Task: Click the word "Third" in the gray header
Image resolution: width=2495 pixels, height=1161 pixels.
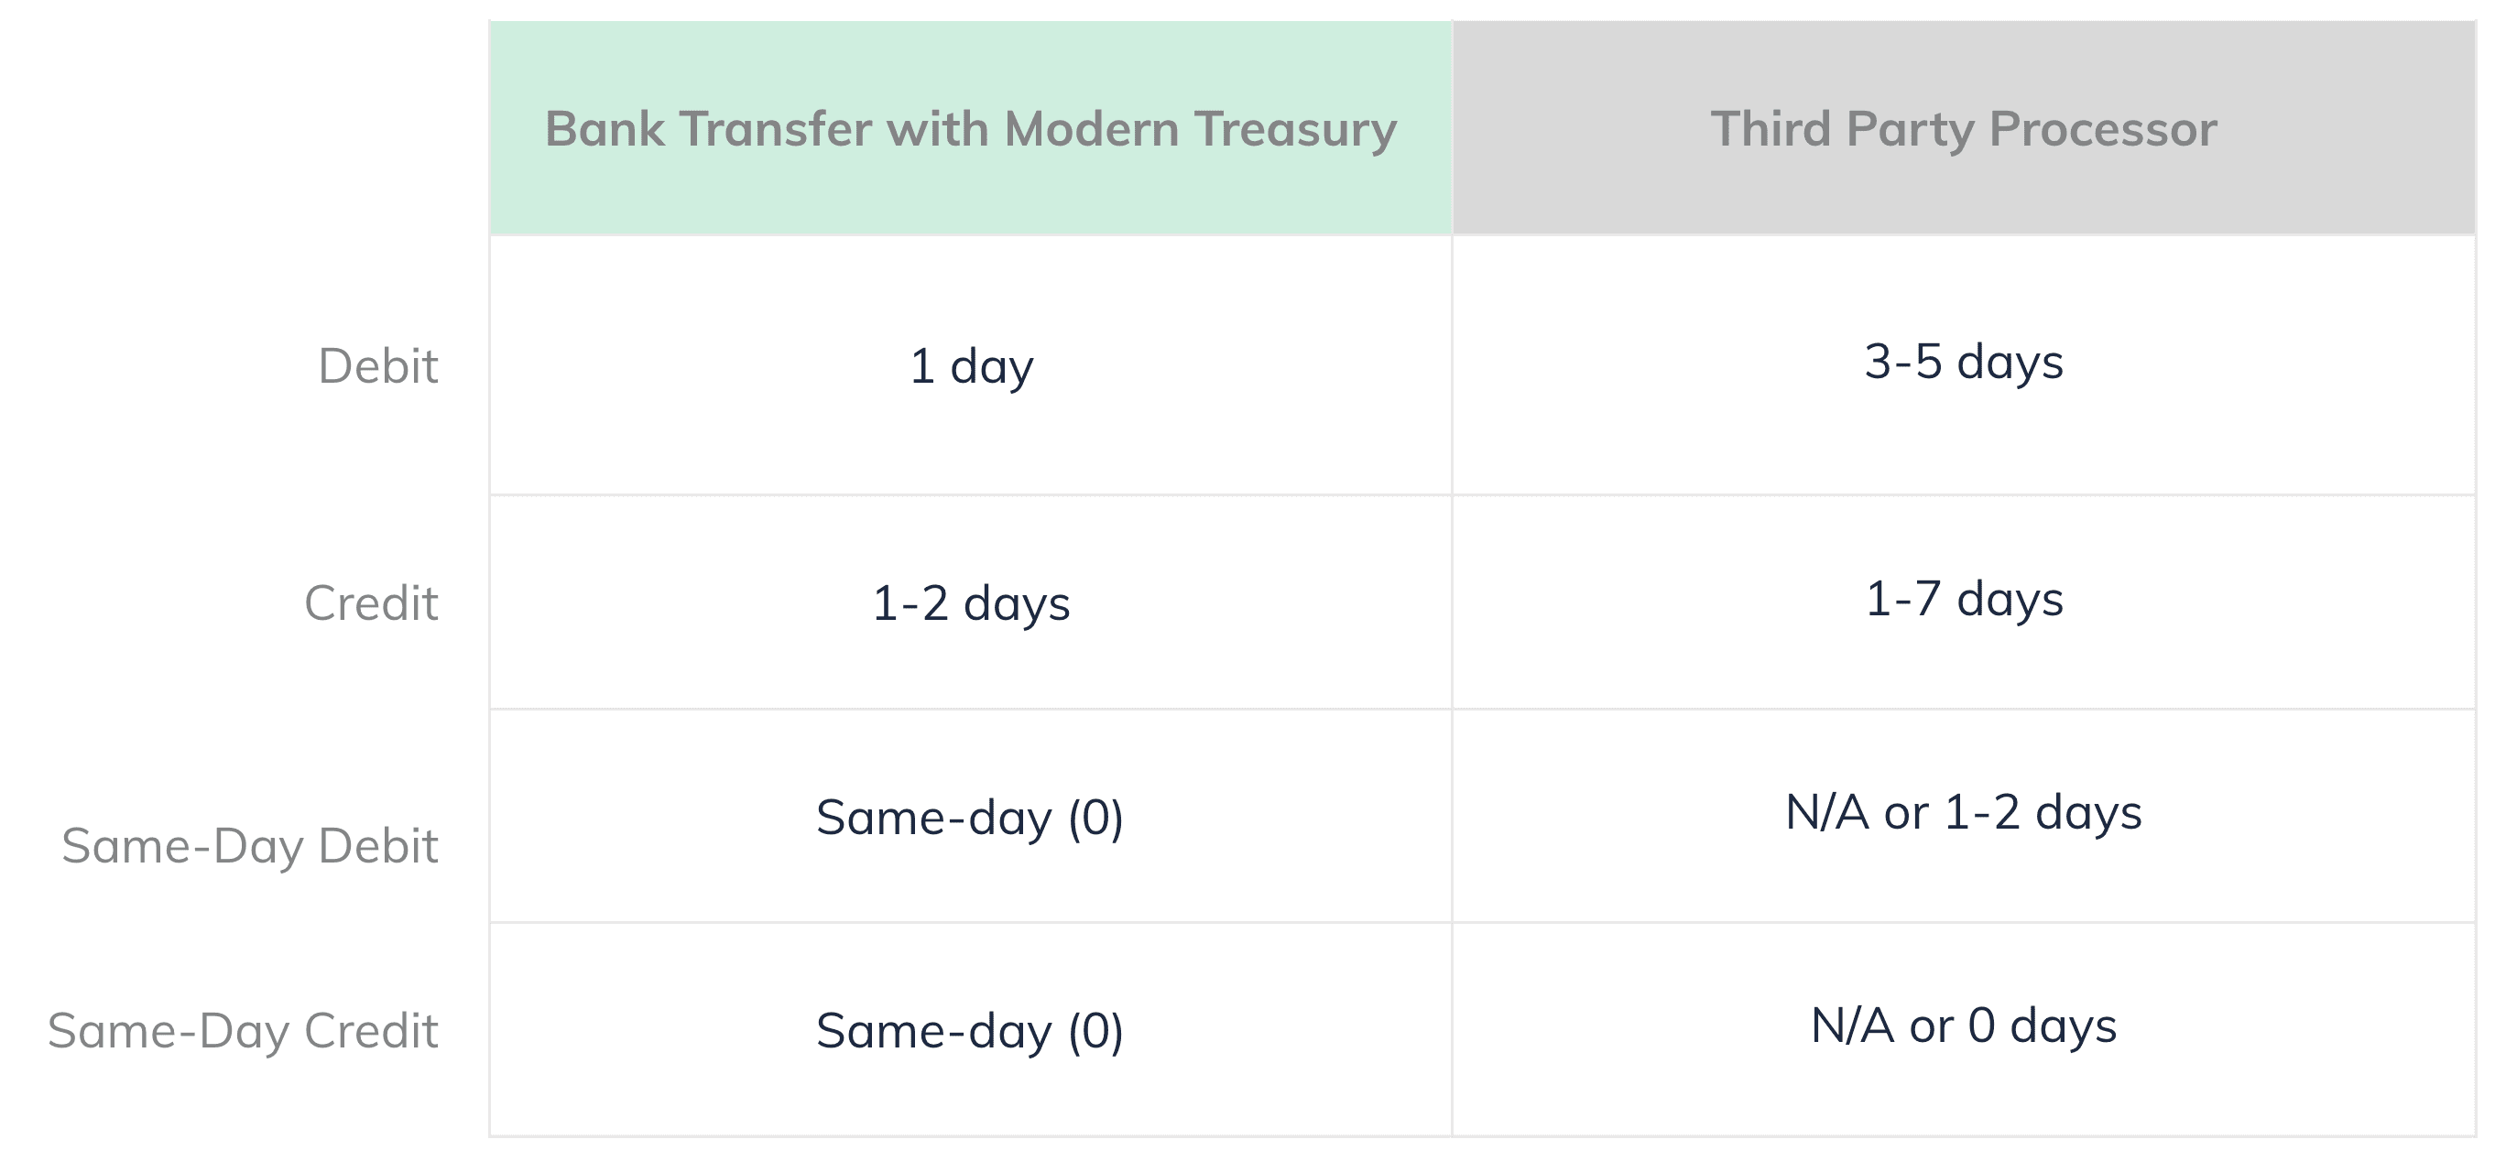Action: [x=1770, y=129]
